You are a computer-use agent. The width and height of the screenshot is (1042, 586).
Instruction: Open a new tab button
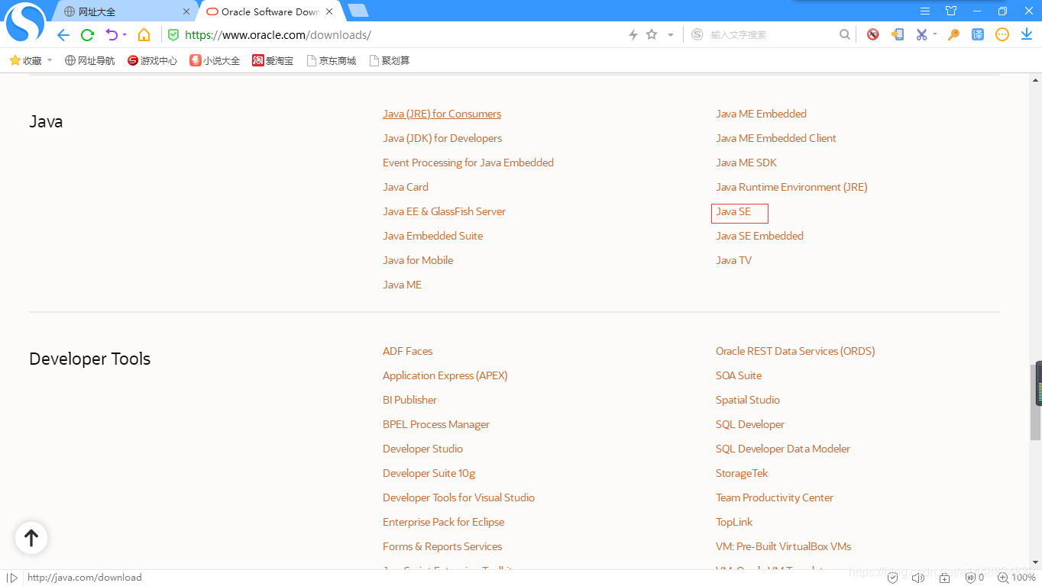pyautogui.click(x=358, y=11)
